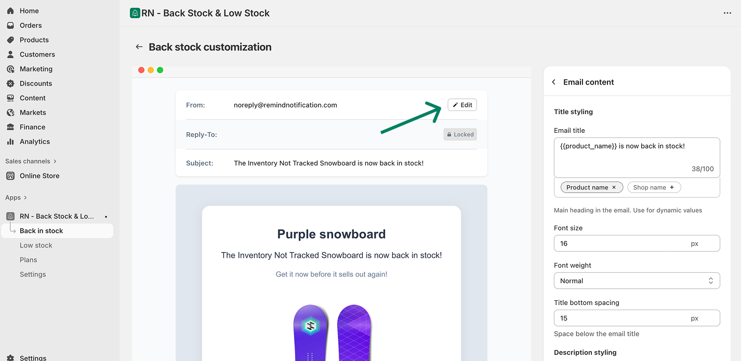Image resolution: width=741 pixels, height=361 pixels.
Task: Open Orders via its inbox icon
Action: tap(10, 25)
